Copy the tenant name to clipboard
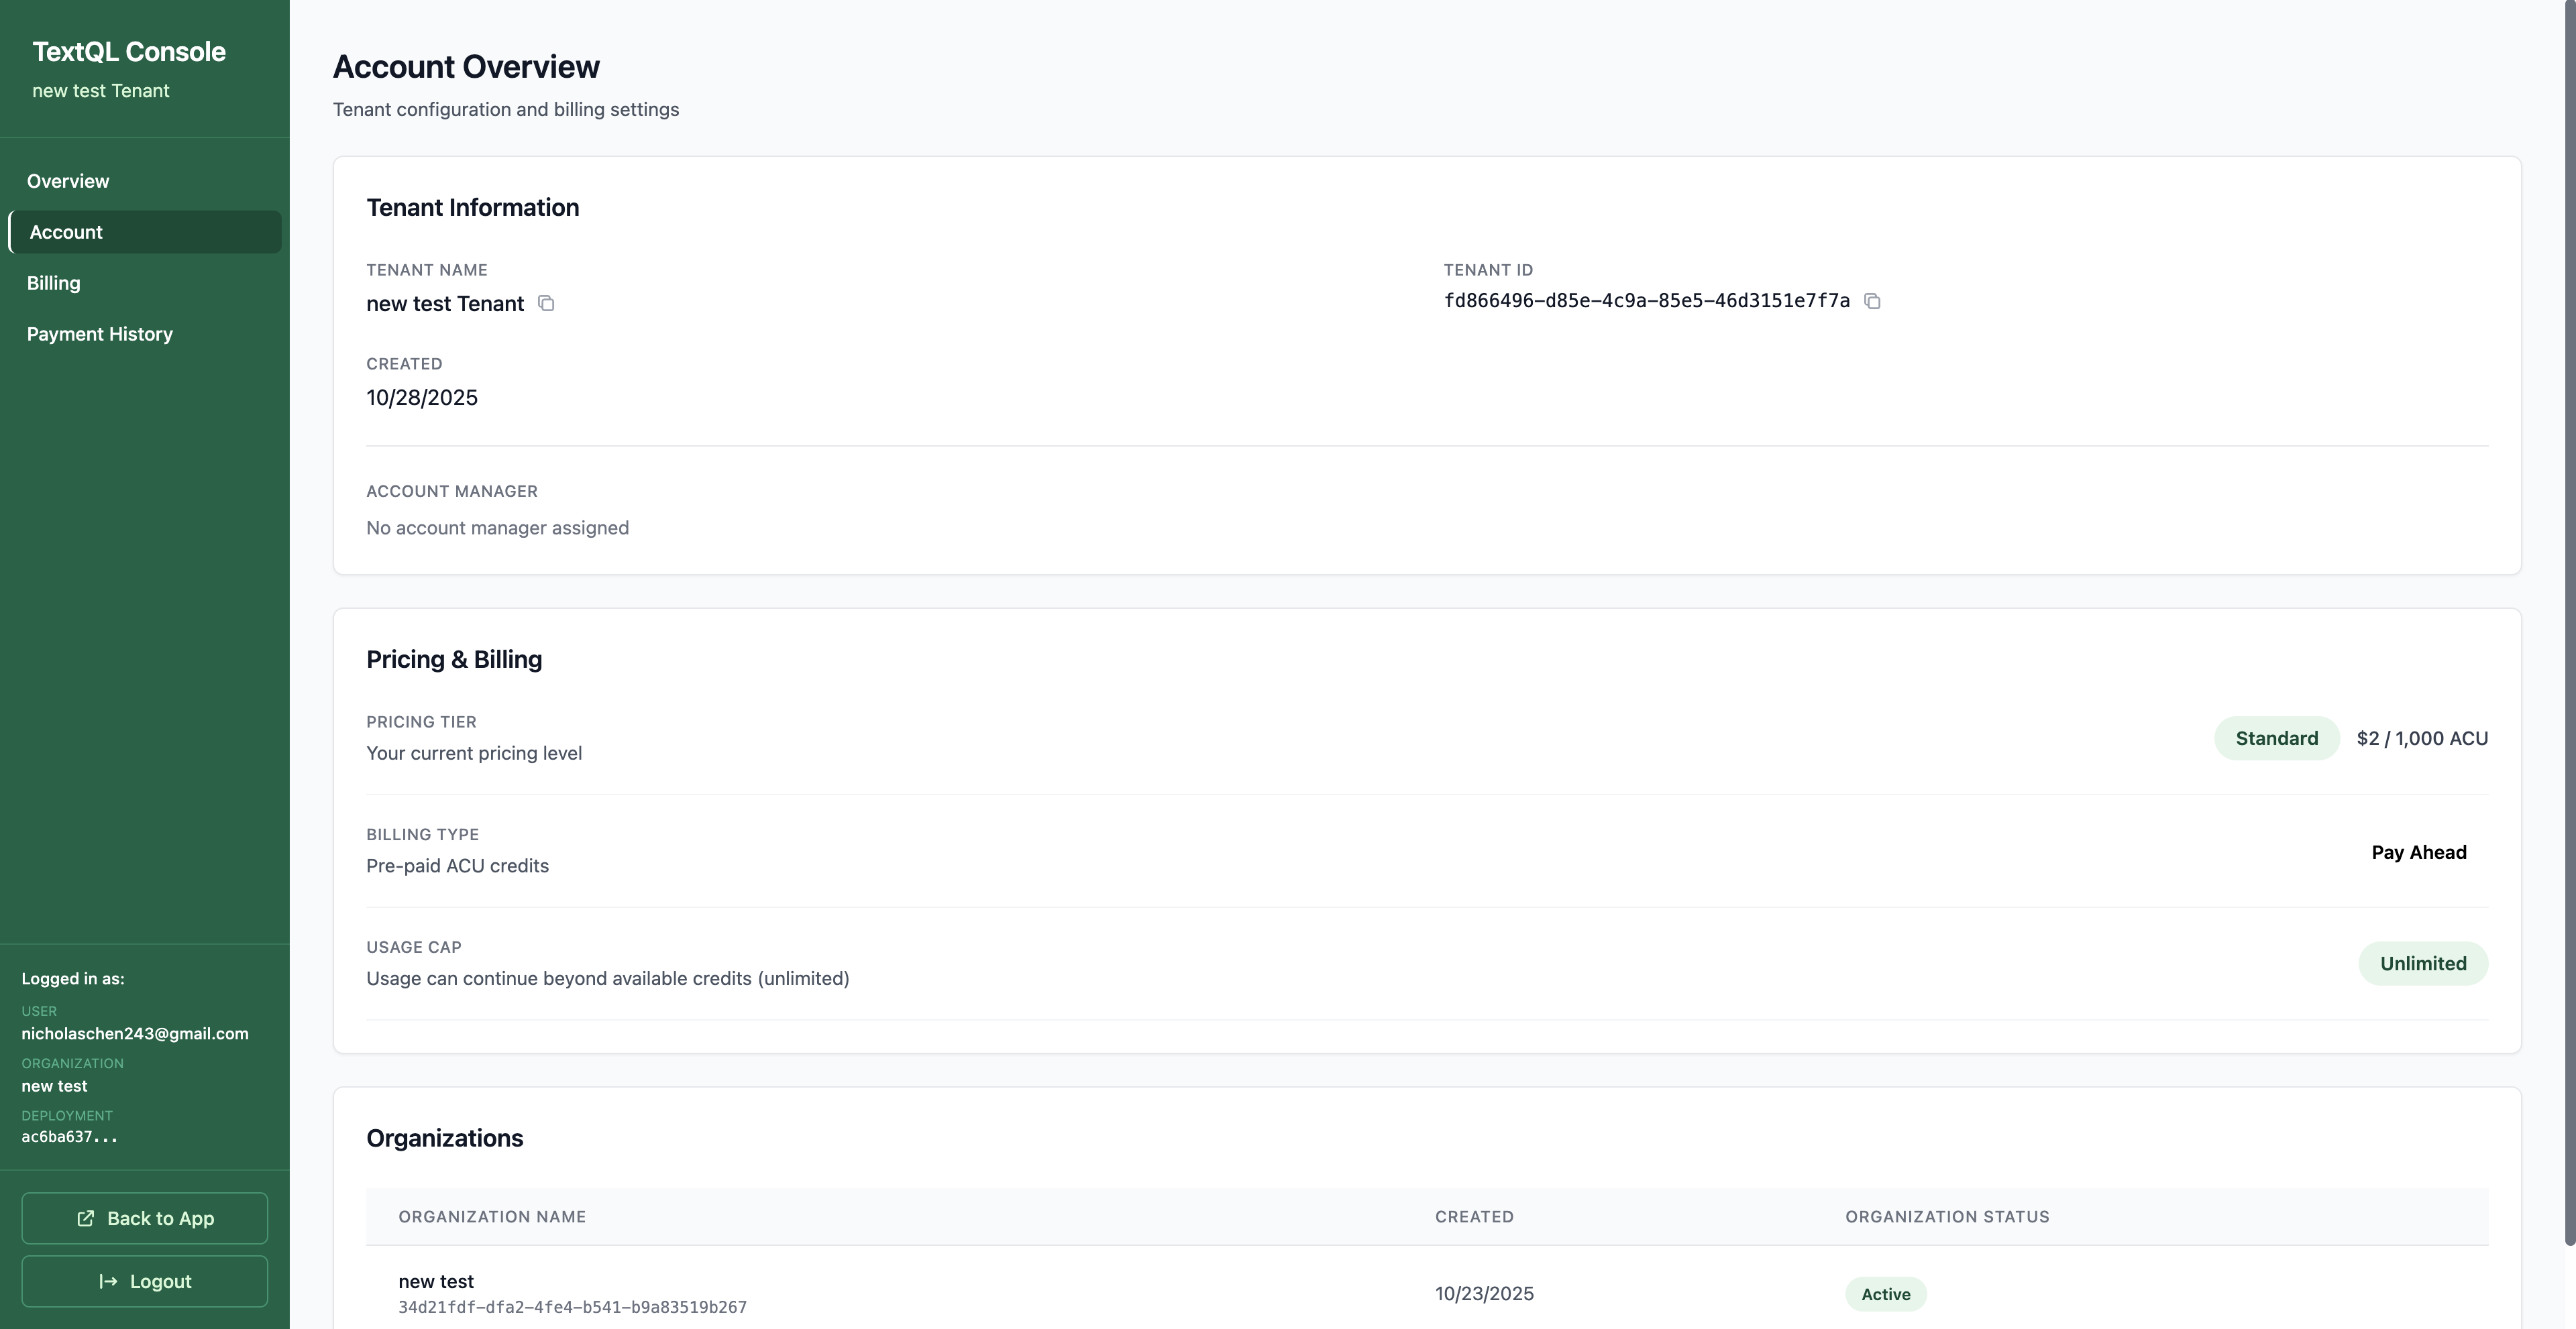 pyautogui.click(x=546, y=303)
